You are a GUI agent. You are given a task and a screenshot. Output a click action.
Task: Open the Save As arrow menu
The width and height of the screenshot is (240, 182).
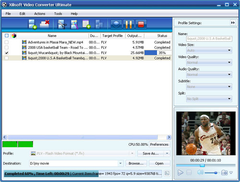[167, 153]
